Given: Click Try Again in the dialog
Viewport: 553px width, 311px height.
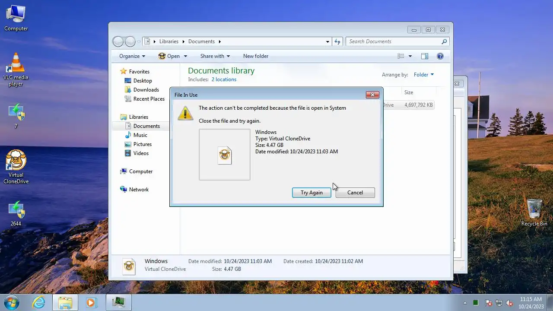Looking at the screenshot, I should coord(311,193).
